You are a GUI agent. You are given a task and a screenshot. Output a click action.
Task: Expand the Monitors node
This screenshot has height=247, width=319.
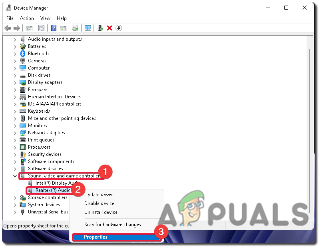click(x=15, y=126)
